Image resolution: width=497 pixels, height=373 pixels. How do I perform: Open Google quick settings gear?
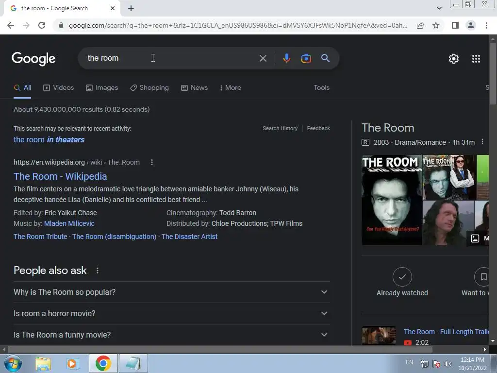[454, 59]
